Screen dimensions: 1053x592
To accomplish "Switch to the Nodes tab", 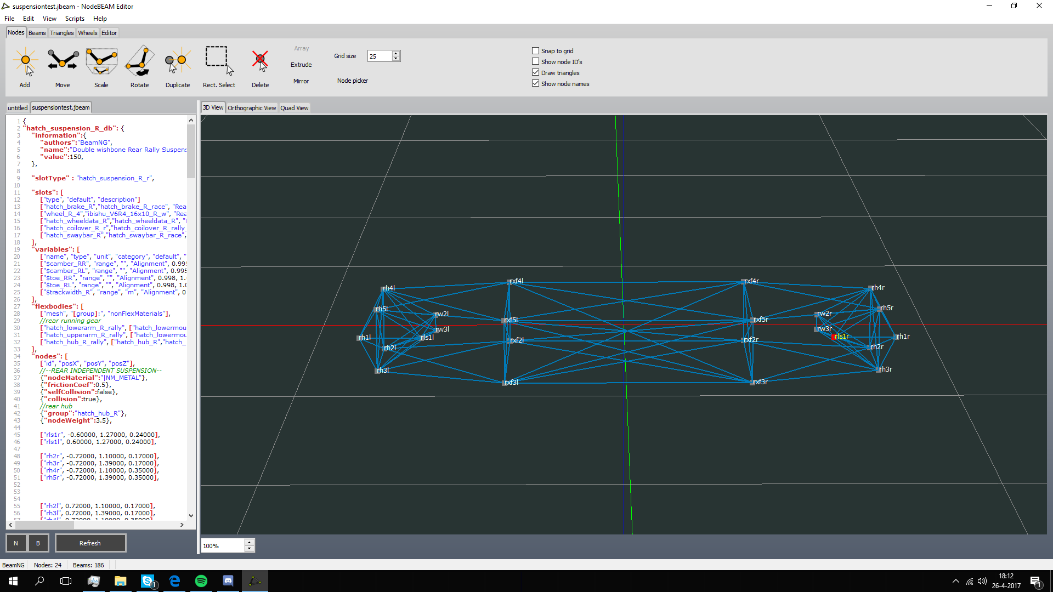I will coord(16,32).
